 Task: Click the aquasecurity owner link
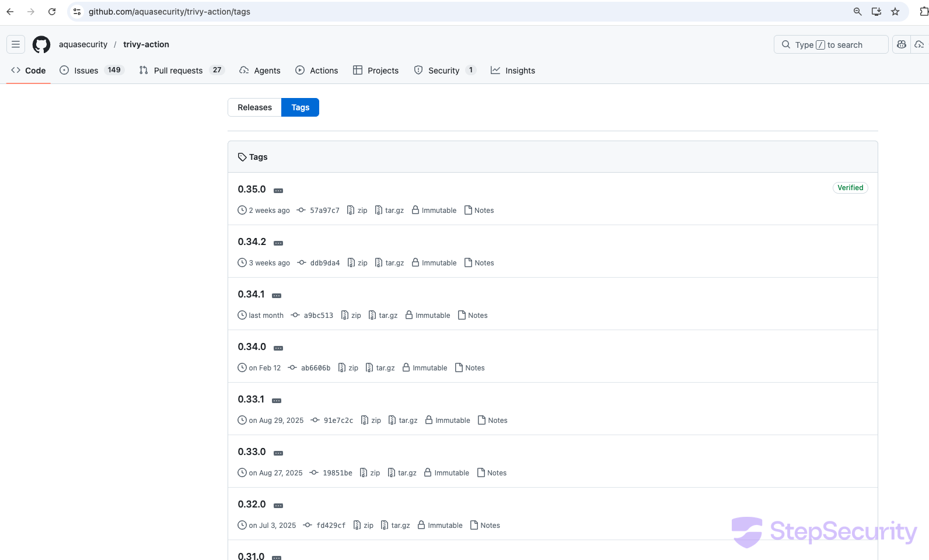tap(83, 44)
